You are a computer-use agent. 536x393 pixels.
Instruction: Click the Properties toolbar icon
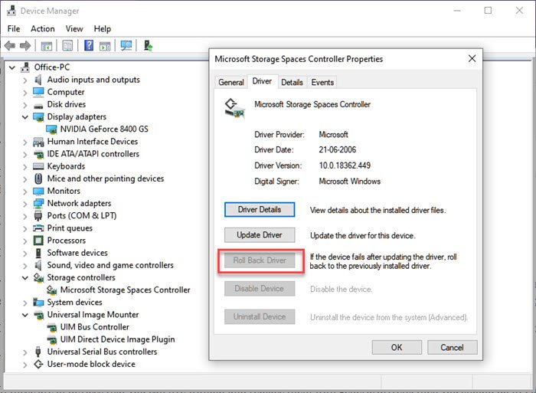tap(67, 45)
